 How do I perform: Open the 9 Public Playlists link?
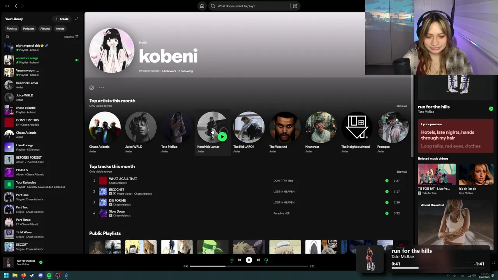click(149, 71)
